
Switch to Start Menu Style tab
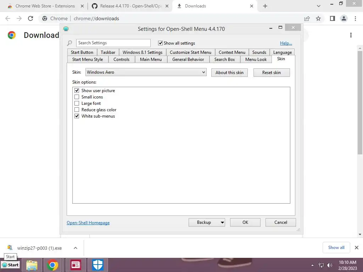click(x=88, y=59)
